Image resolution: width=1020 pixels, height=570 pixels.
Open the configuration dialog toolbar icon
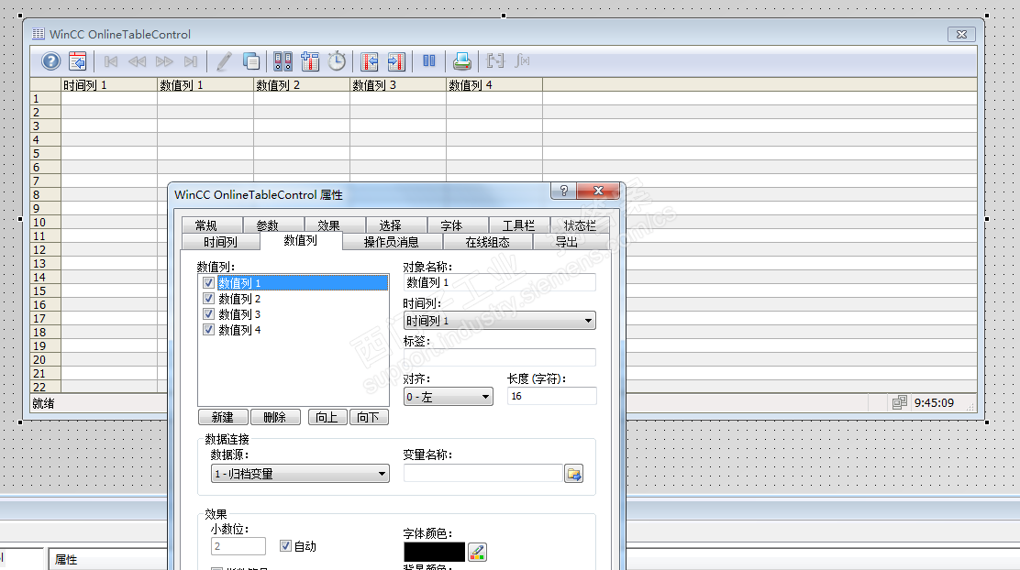tap(77, 61)
